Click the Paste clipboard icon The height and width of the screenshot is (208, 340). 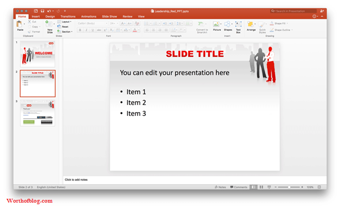point(19,24)
